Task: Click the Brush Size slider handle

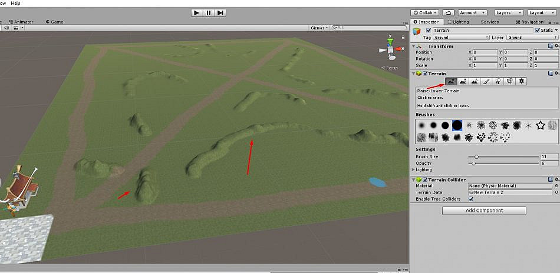Action: 476,157
